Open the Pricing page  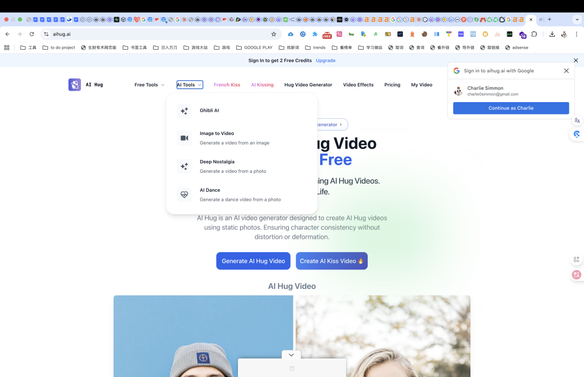pos(392,85)
